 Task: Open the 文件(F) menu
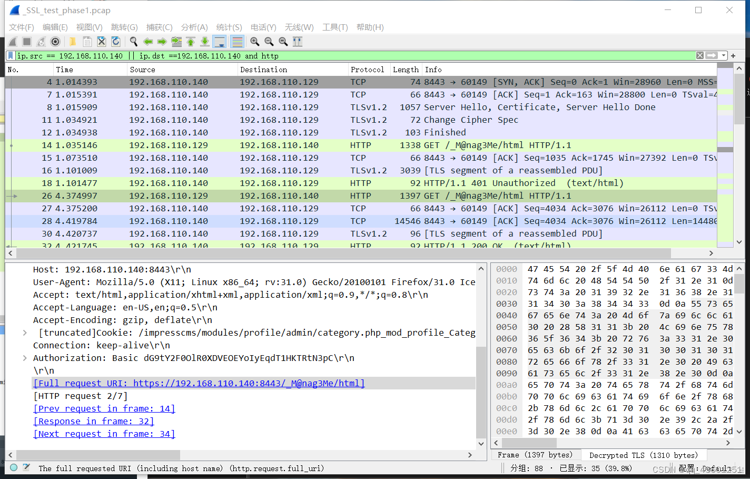coord(22,27)
